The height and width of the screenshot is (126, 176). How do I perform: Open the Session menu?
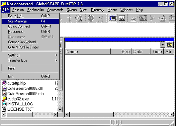click(18, 10)
